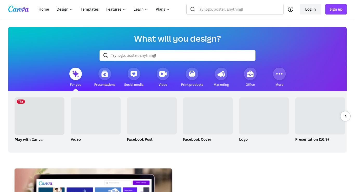Select the For you sparkle icon
This screenshot has height=192, width=355.
pos(76,74)
